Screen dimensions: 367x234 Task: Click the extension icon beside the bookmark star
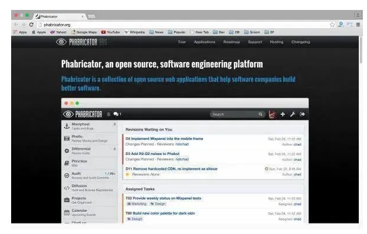(341, 25)
